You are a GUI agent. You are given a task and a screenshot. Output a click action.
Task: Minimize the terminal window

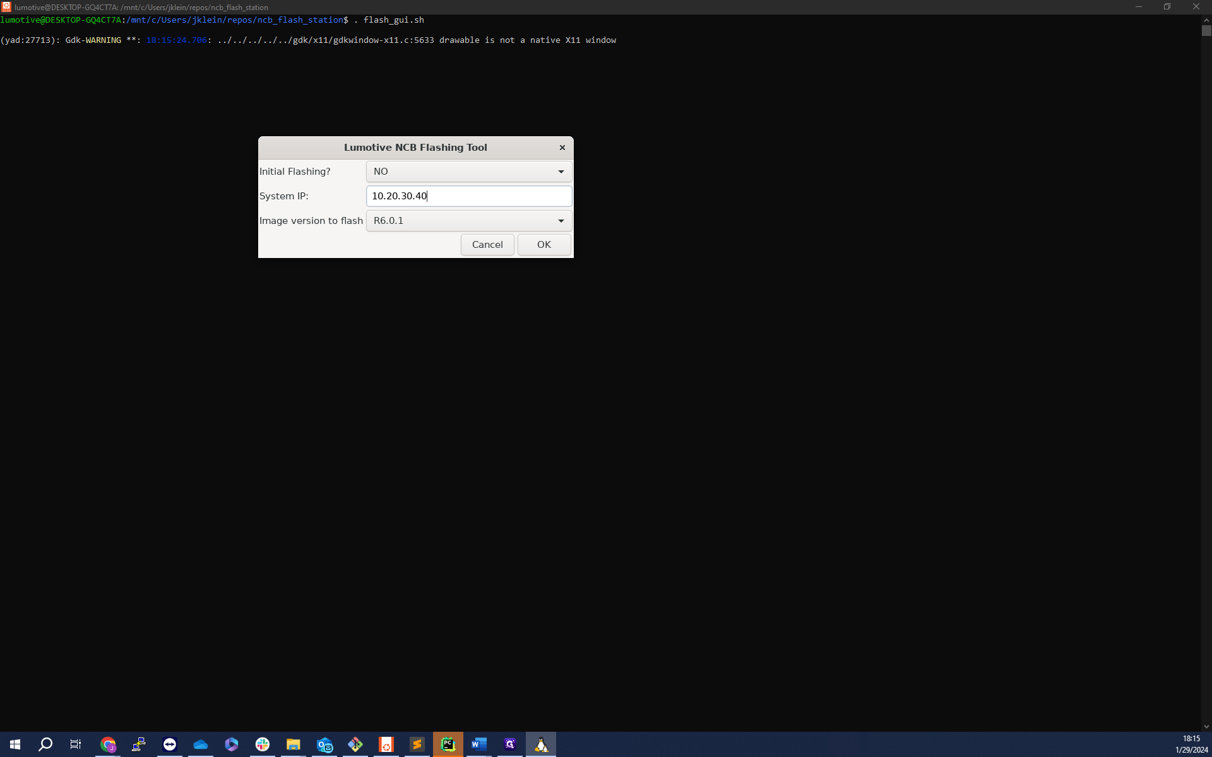[1139, 7]
